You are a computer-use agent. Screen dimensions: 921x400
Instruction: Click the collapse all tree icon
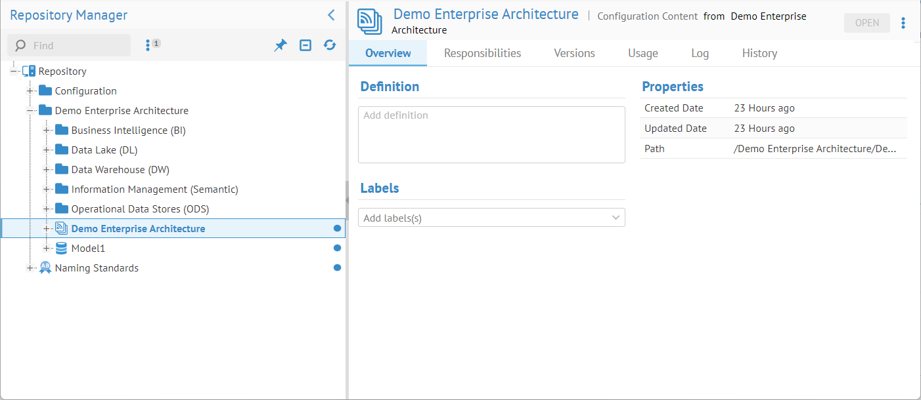coord(305,45)
